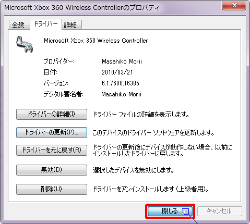The width and height of the screenshot is (250, 224).
Task: Select the ドライバー tab
Action: click(x=46, y=24)
